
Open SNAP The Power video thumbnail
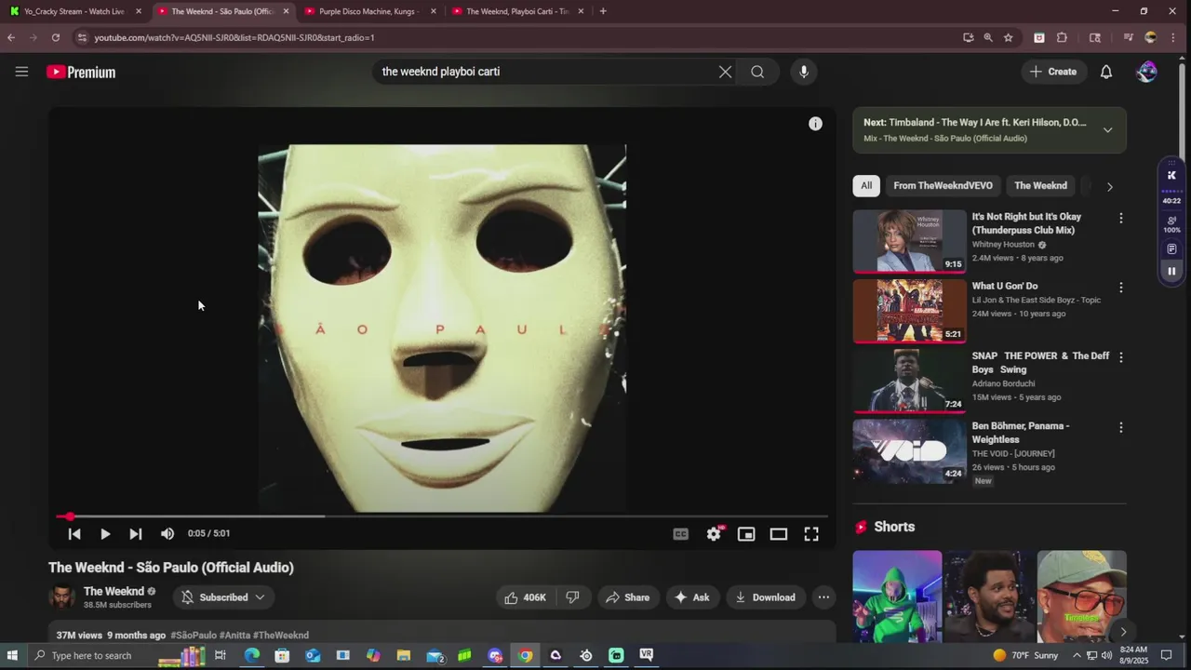click(910, 381)
